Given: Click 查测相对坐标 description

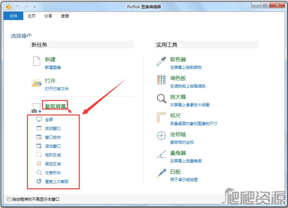Looking at the screenshot, I should click(182, 142).
